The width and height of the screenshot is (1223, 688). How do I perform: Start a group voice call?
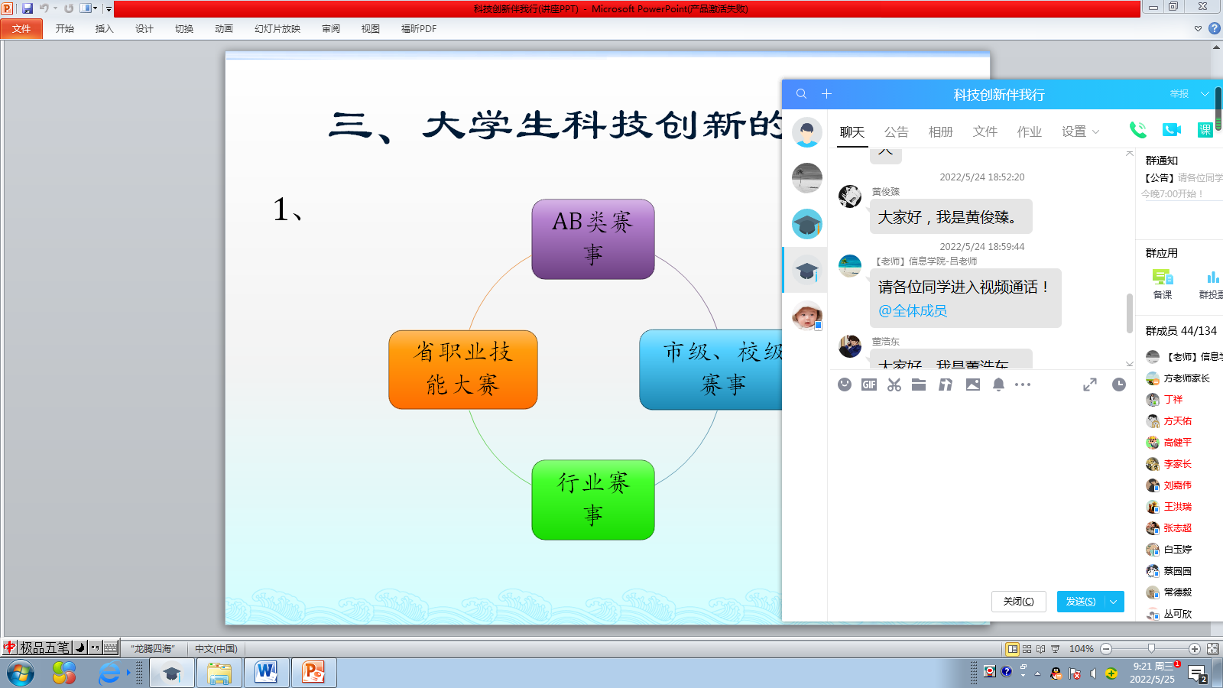(1138, 130)
